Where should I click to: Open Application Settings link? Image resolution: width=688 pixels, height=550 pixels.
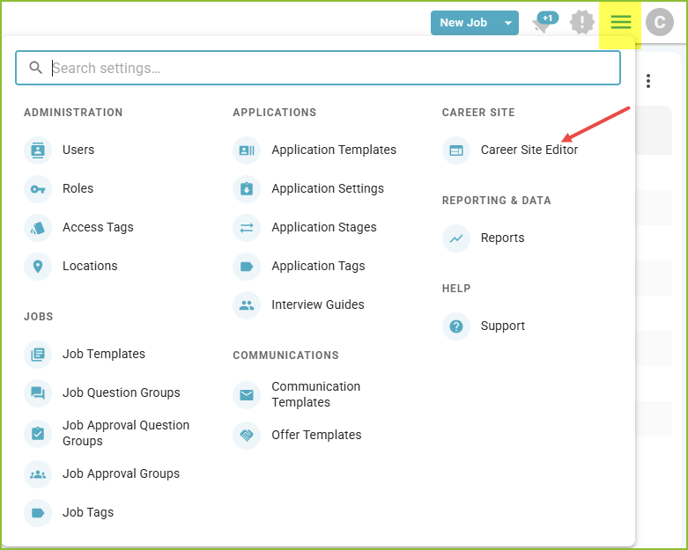328,188
